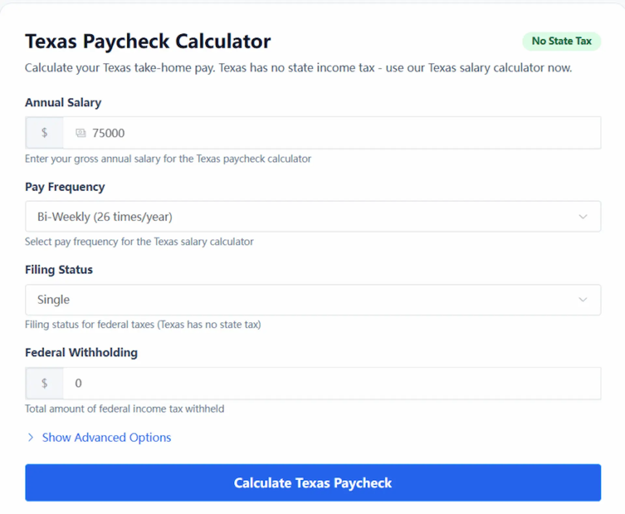Click the money icon inside the Annual Salary field
The width and height of the screenshot is (625, 514).
click(x=80, y=133)
